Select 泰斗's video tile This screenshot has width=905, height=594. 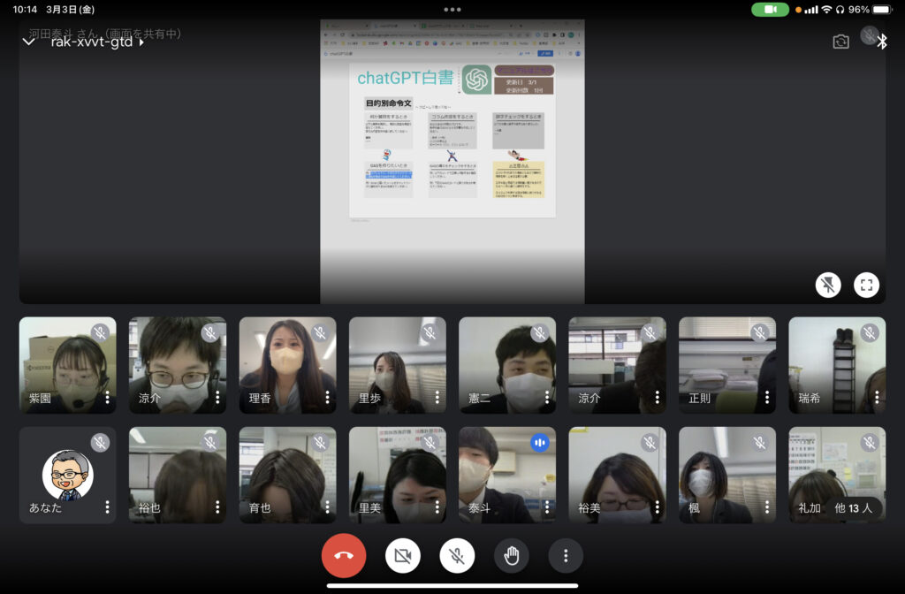(507, 475)
